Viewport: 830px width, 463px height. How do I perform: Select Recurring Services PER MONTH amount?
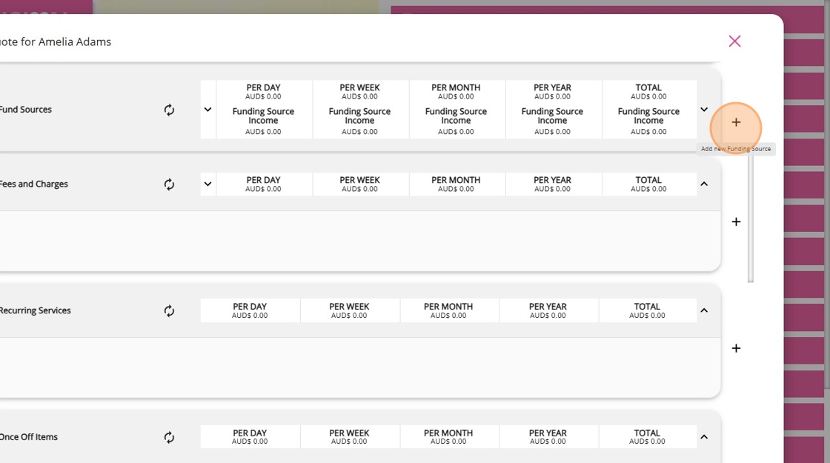pyautogui.click(x=448, y=316)
